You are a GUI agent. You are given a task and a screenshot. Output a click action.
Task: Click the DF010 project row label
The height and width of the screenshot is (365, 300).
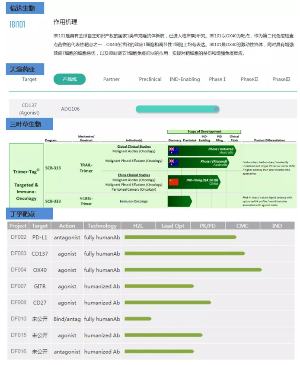click(19, 319)
